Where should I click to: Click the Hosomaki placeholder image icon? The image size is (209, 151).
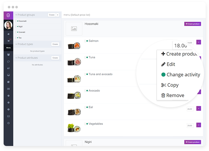coord(74,29)
